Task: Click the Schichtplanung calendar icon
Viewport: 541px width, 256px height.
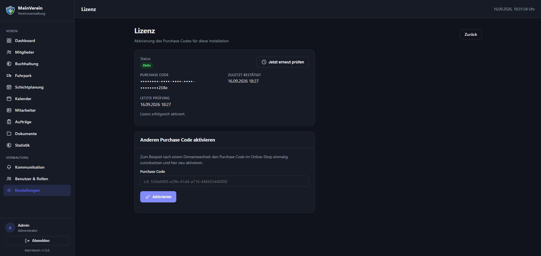Action: click(9, 87)
